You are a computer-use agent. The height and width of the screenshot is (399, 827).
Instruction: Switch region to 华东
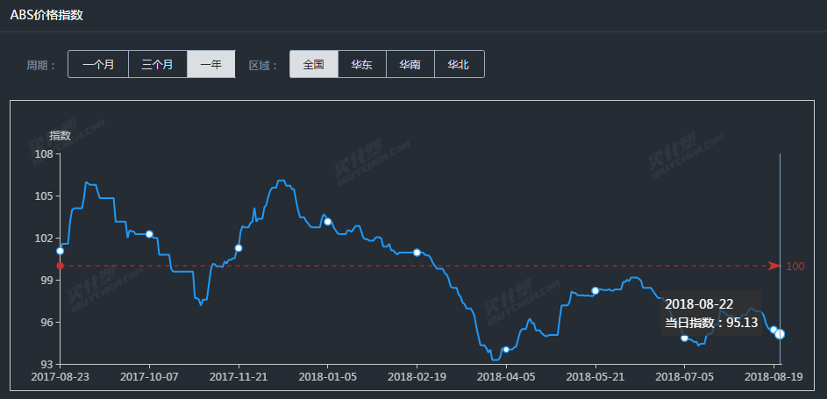362,64
